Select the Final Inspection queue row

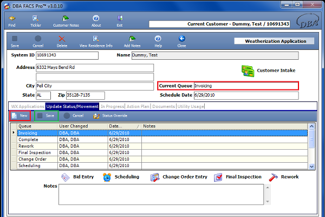(162, 152)
